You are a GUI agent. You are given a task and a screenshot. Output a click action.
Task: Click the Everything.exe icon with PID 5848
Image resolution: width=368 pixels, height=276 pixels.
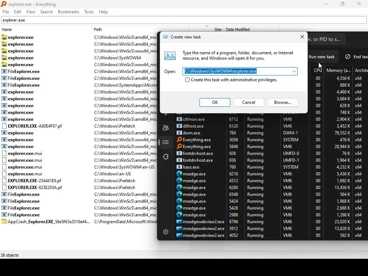point(179,147)
